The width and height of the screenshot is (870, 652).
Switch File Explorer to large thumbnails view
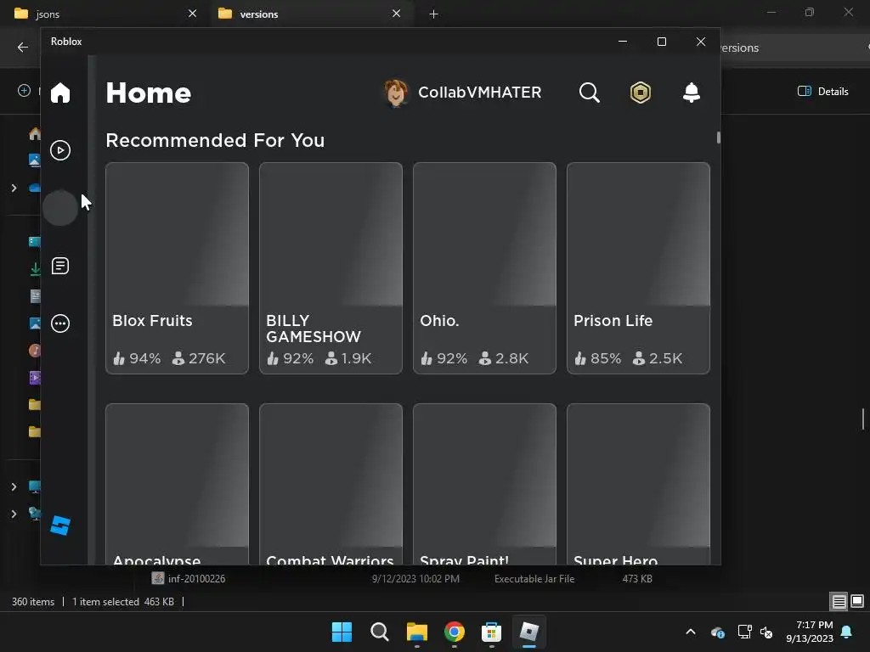tap(857, 601)
